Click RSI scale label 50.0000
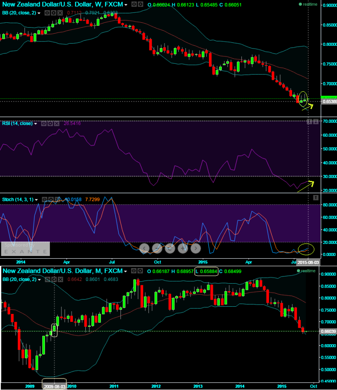 pos(330,149)
